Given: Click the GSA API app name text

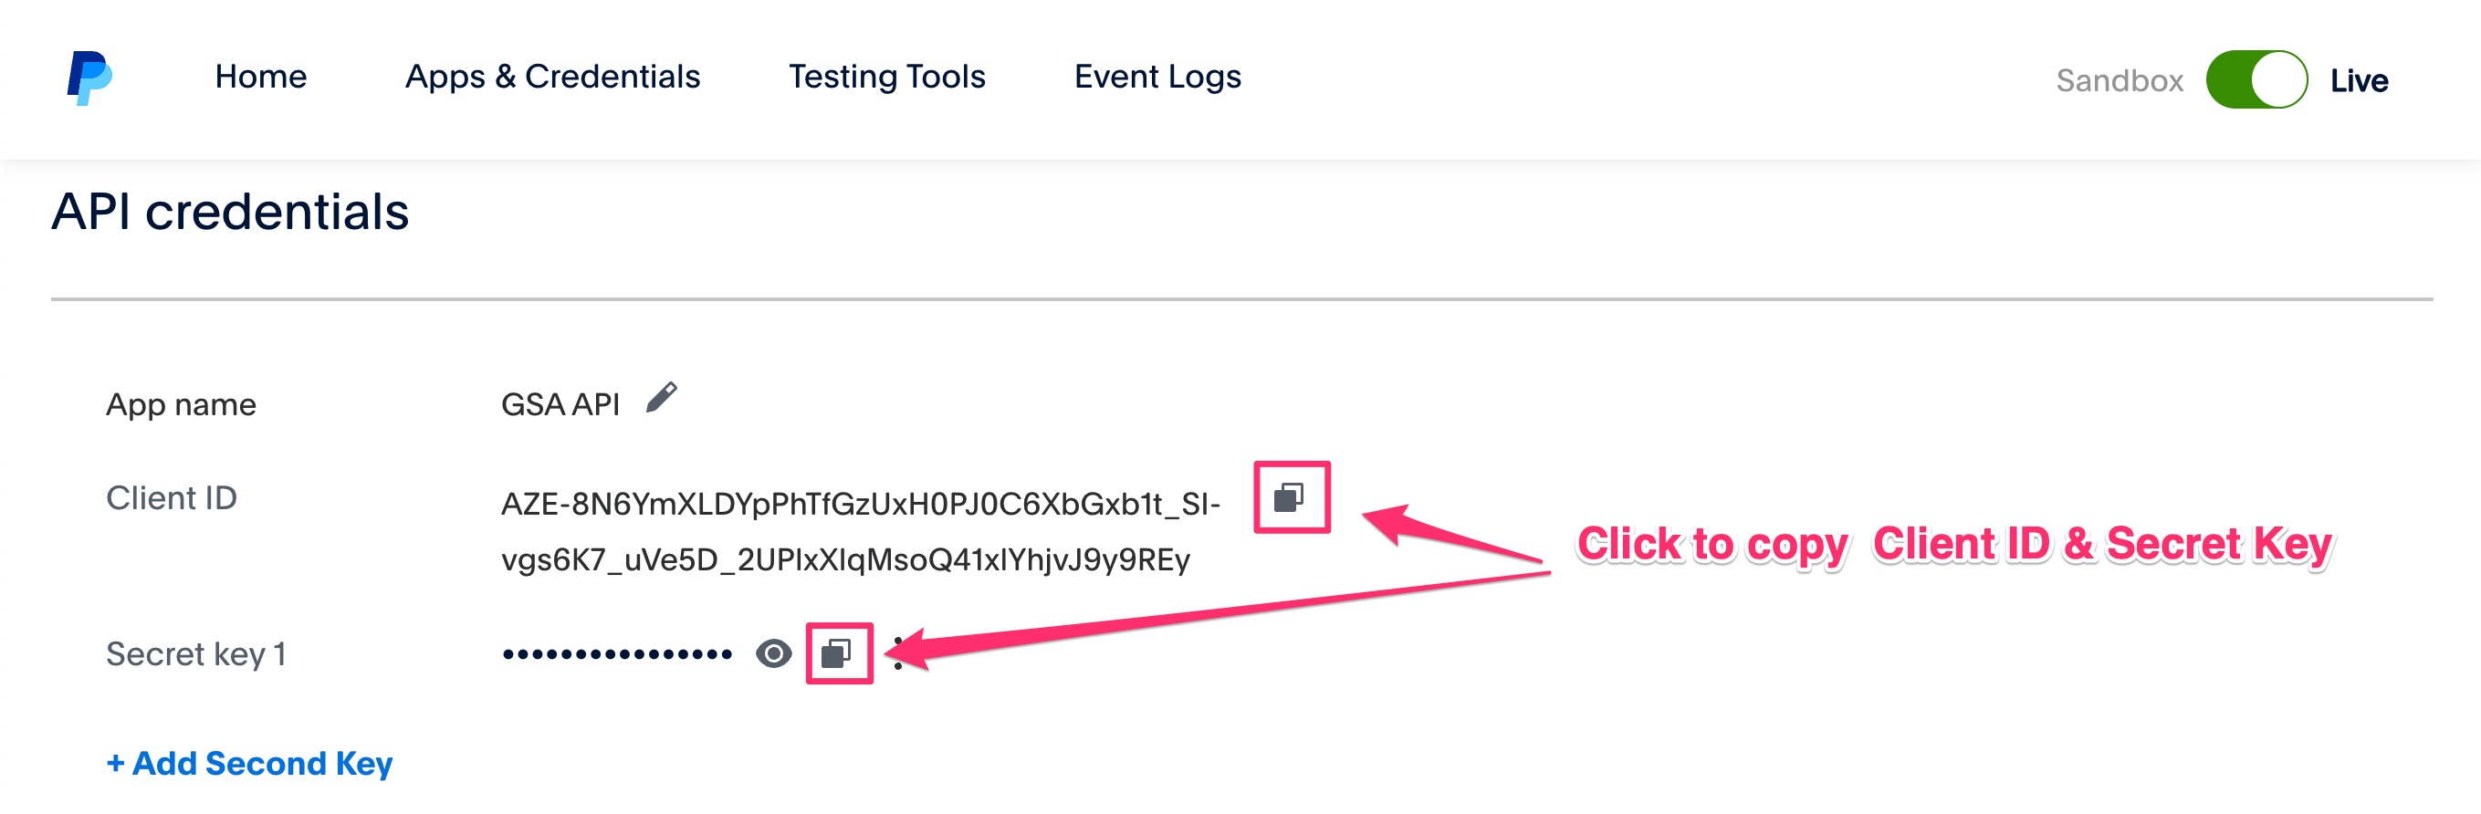Looking at the screenshot, I should [x=560, y=404].
